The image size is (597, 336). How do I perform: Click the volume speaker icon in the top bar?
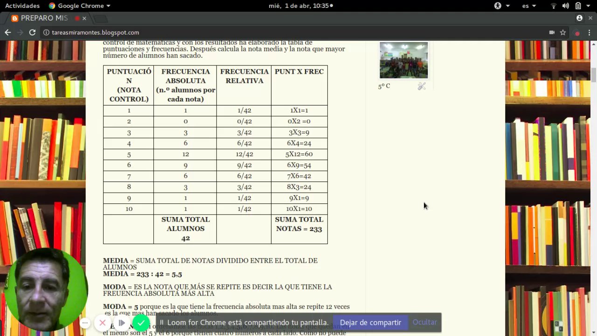[566, 6]
